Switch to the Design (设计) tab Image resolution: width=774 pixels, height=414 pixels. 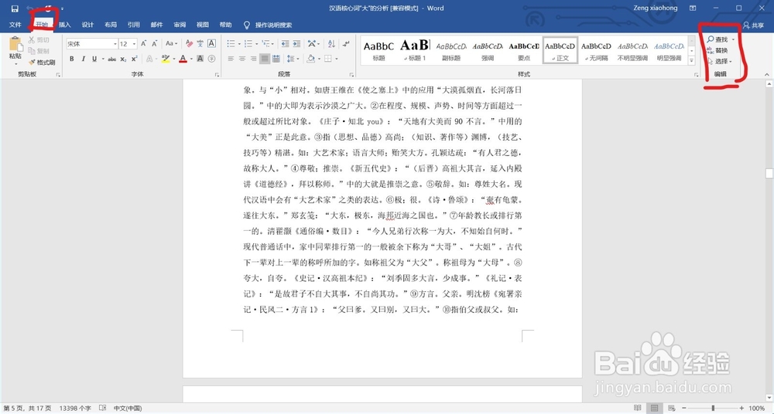point(88,25)
